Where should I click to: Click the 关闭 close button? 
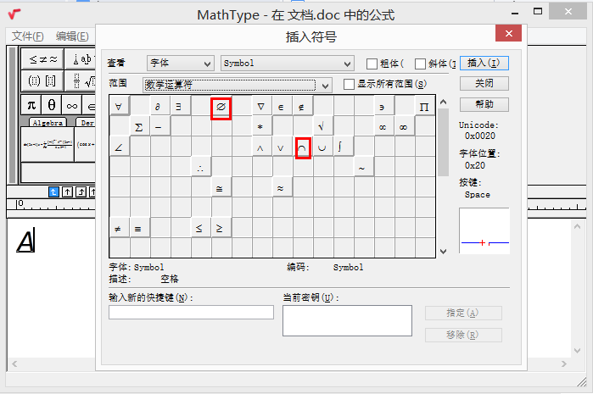click(484, 84)
